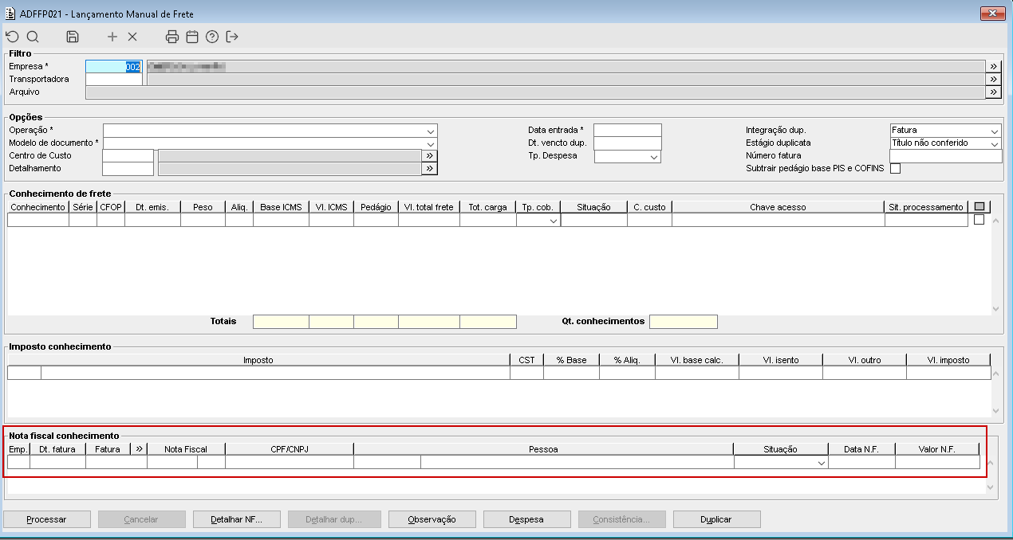Click the Conhecimento cell in first row
The height and width of the screenshot is (540, 1013).
pyautogui.click(x=38, y=221)
